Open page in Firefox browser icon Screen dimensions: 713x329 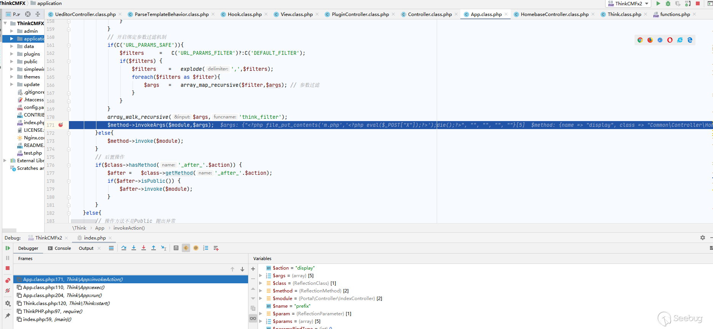click(x=650, y=40)
